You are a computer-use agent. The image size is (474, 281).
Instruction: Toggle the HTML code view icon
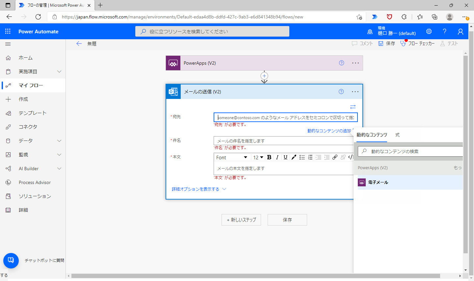(351, 157)
